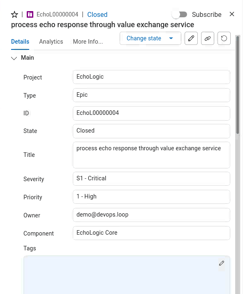Open the More Info... tab
The height and width of the screenshot is (294, 243).
click(x=88, y=42)
